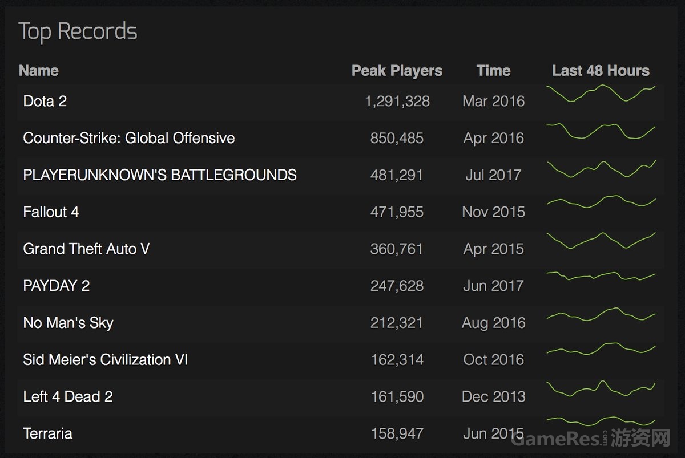Select peak value 360,761

tap(397, 249)
